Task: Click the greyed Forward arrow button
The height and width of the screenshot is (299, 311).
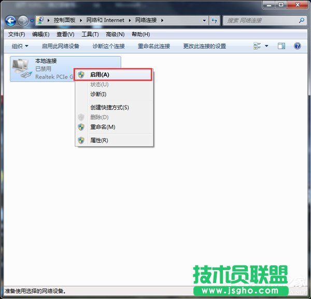Action: click(23, 21)
